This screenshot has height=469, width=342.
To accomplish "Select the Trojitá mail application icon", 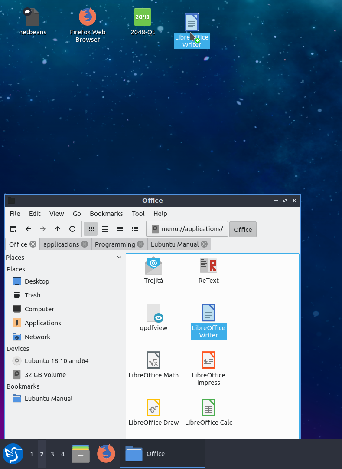I will (x=153, y=266).
